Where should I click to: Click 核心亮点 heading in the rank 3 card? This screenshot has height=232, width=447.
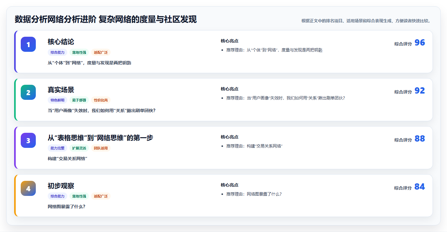click(x=229, y=137)
